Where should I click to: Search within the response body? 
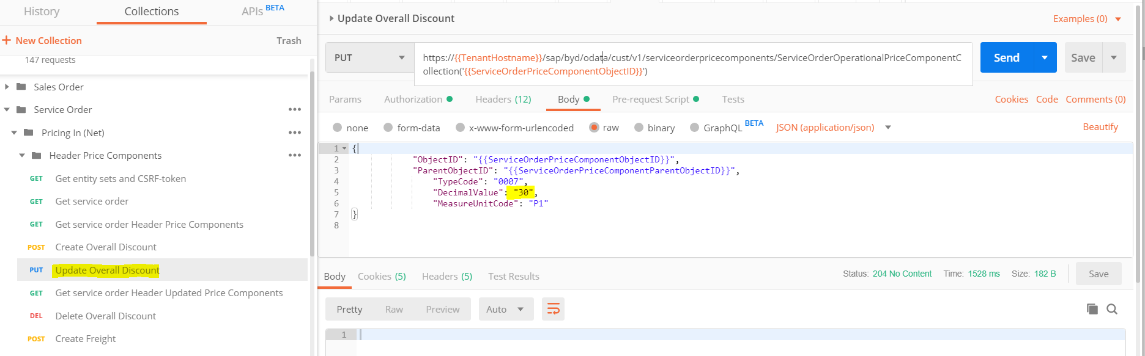pyautogui.click(x=1112, y=309)
